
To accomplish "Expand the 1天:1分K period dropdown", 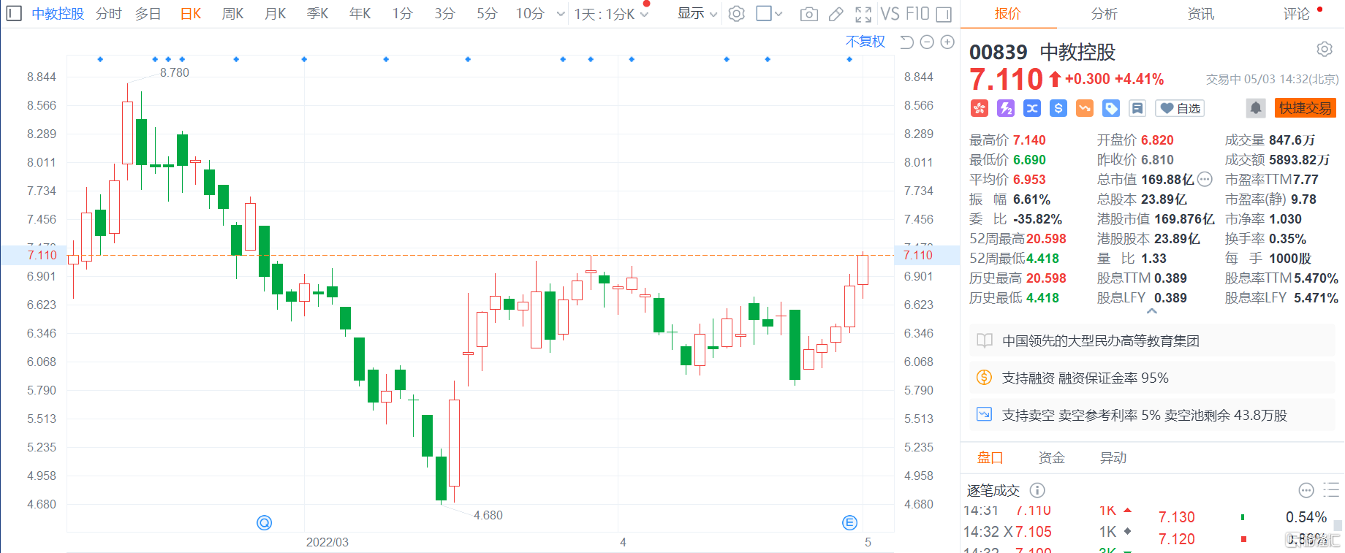I will 611,14.
